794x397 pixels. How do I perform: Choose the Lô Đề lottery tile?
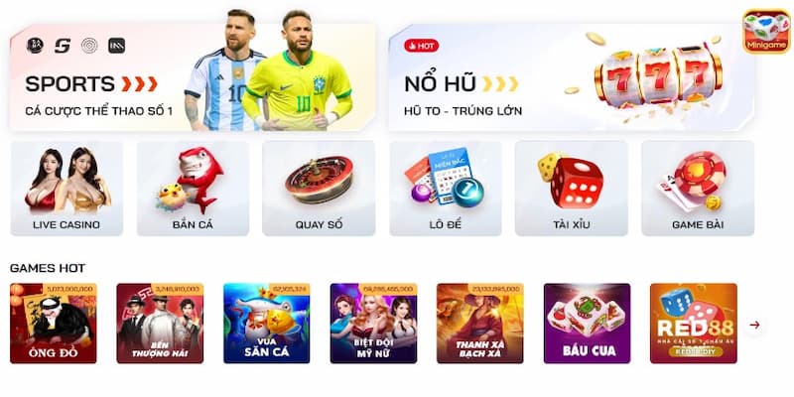pos(446,189)
